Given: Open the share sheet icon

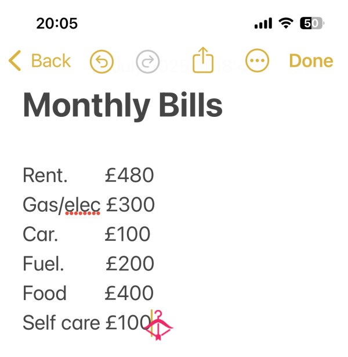Looking at the screenshot, I should (203, 60).
